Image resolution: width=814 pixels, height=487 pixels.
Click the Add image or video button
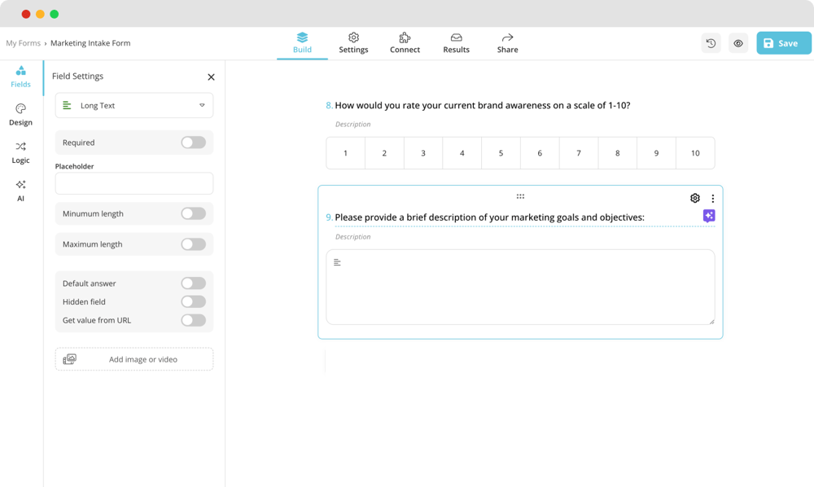click(x=133, y=358)
